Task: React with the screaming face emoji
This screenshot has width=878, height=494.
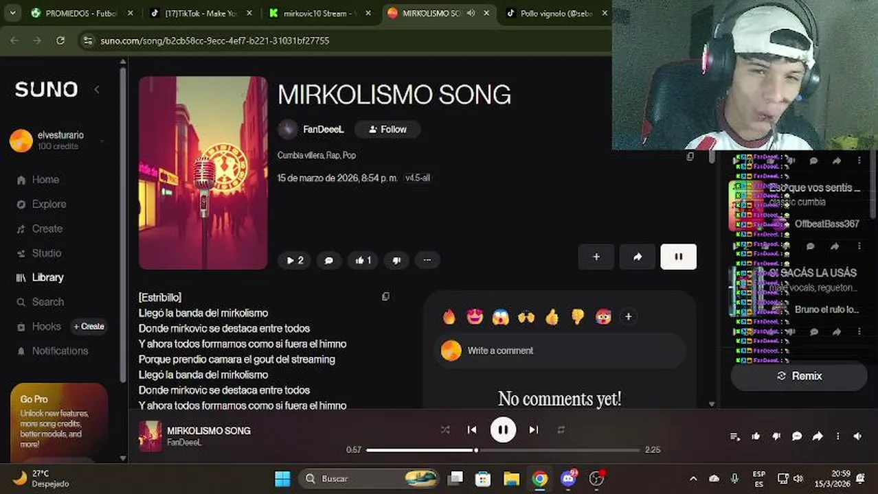Action: (x=500, y=316)
